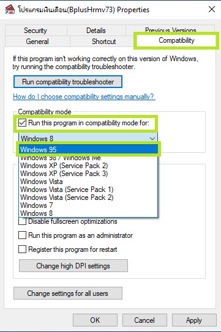221x332 pixels.
Task: Choose Windows XP (Service Pack 3) option
Action: [x=88, y=174]
